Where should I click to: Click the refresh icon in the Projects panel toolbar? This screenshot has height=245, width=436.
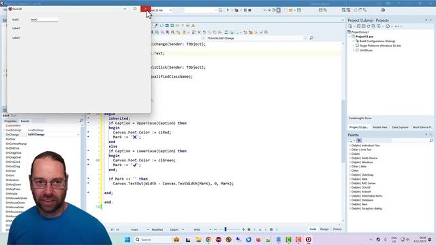pyautogui.click(x=369, y=27)
